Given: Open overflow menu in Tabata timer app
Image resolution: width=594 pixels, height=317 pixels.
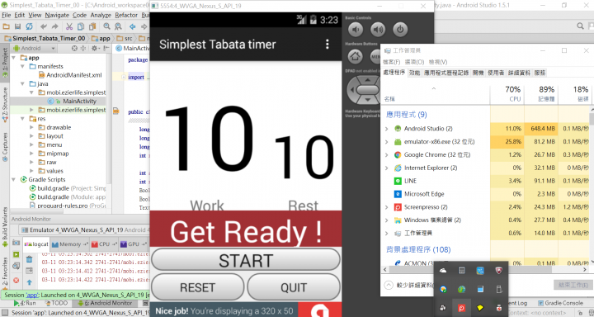Looking at the screenshot, I should click(x=328, y=45).
